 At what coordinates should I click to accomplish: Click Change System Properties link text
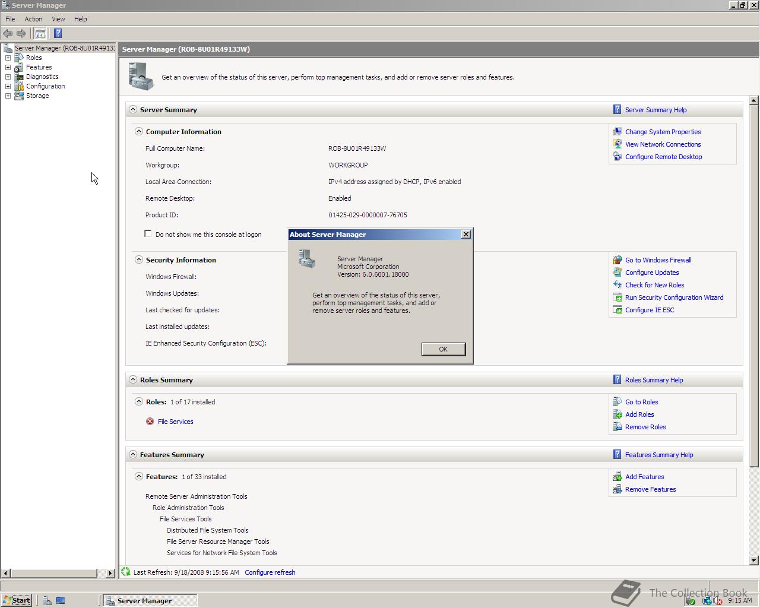click(663, 132)
